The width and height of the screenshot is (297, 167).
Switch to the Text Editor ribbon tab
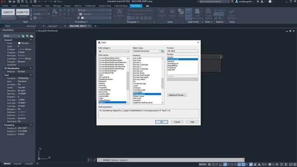click(136, 6)
